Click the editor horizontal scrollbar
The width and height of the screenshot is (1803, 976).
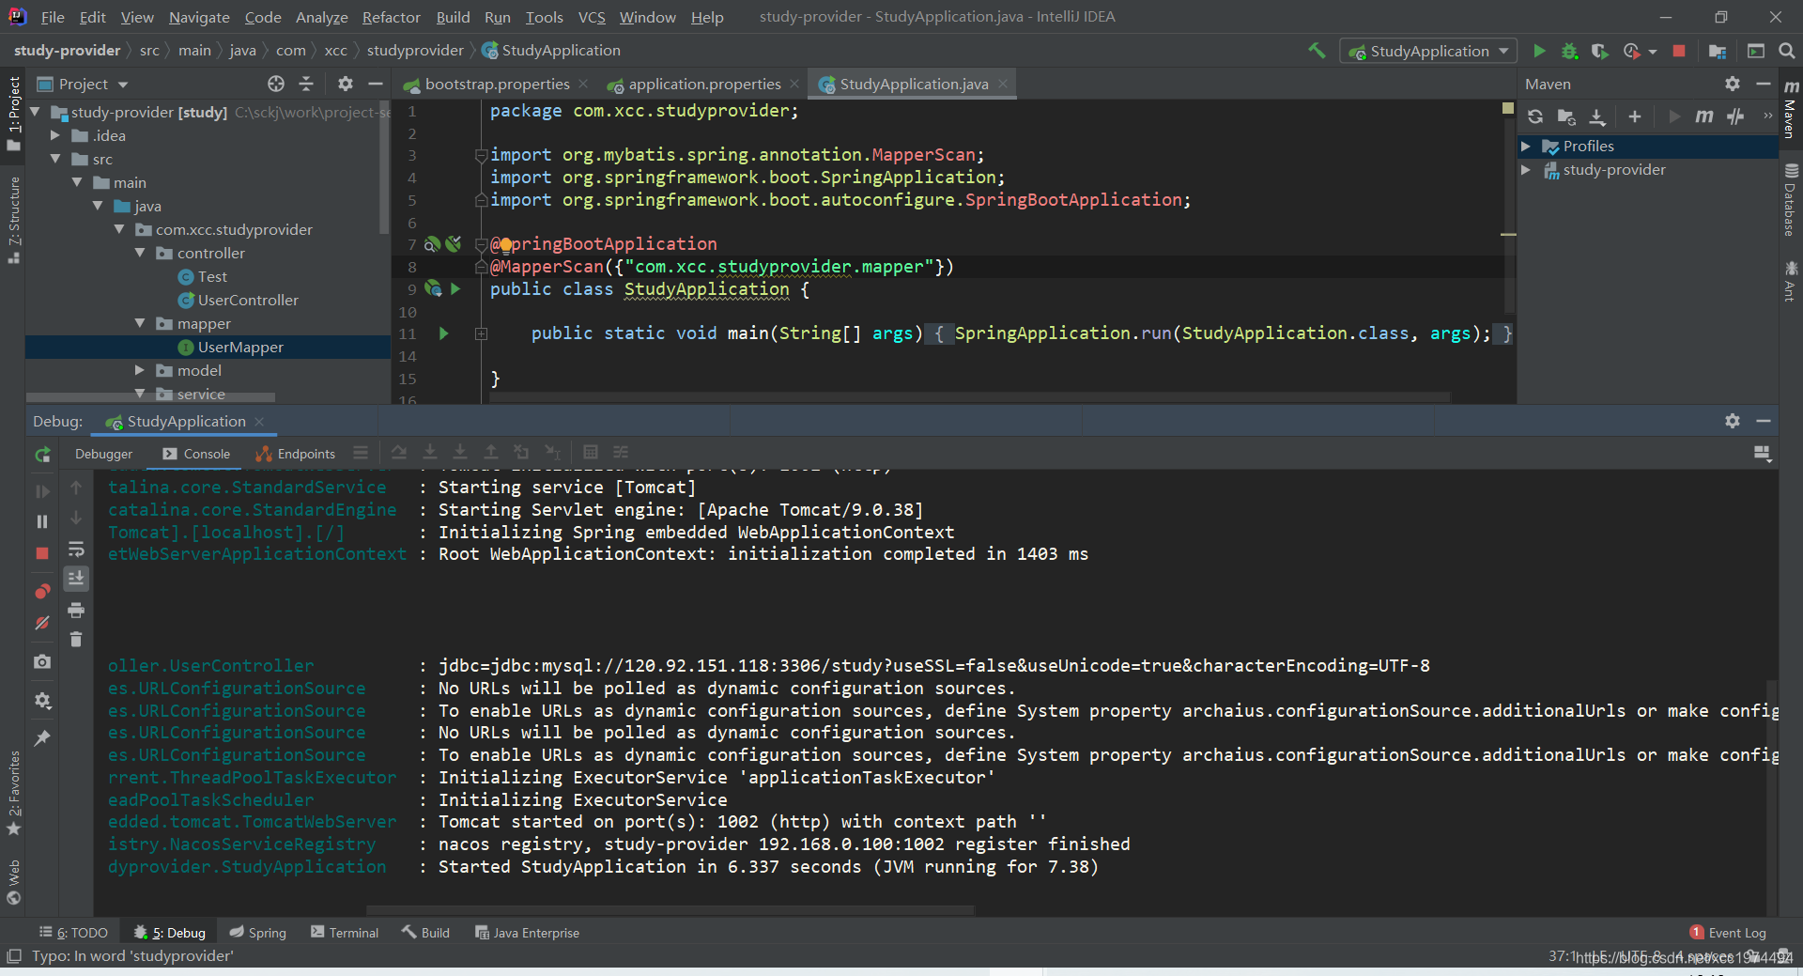[970, 397]
